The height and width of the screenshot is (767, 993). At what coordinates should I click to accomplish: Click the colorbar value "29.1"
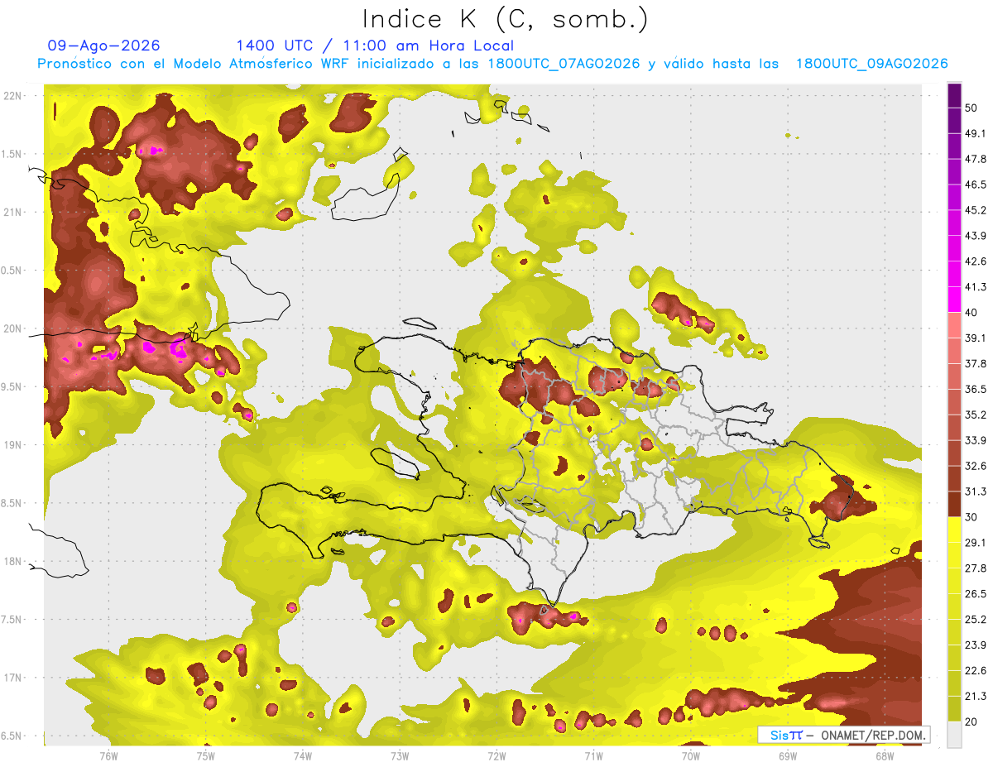pos(975,542)
